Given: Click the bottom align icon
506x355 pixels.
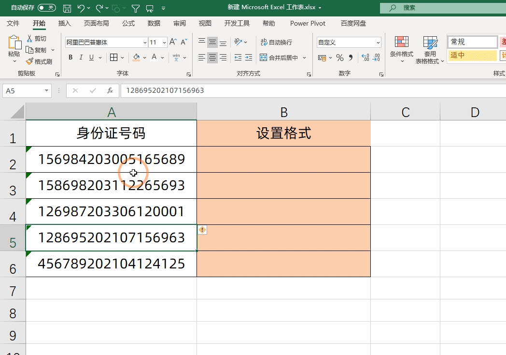Looking at the screenshot, I should pos(223,43).
